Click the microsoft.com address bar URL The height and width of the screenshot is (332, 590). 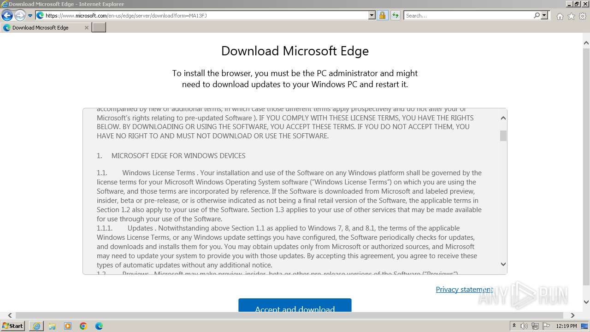[126, 15]
